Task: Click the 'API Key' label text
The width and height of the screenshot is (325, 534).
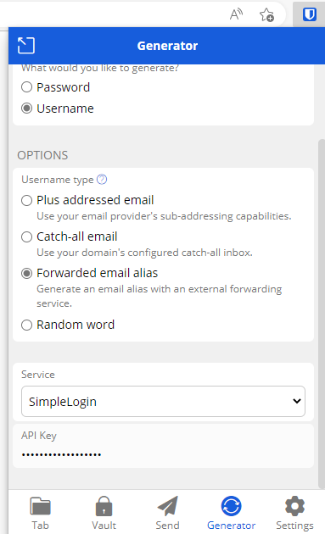Action: pyautogui.click(x=39, y=436)
